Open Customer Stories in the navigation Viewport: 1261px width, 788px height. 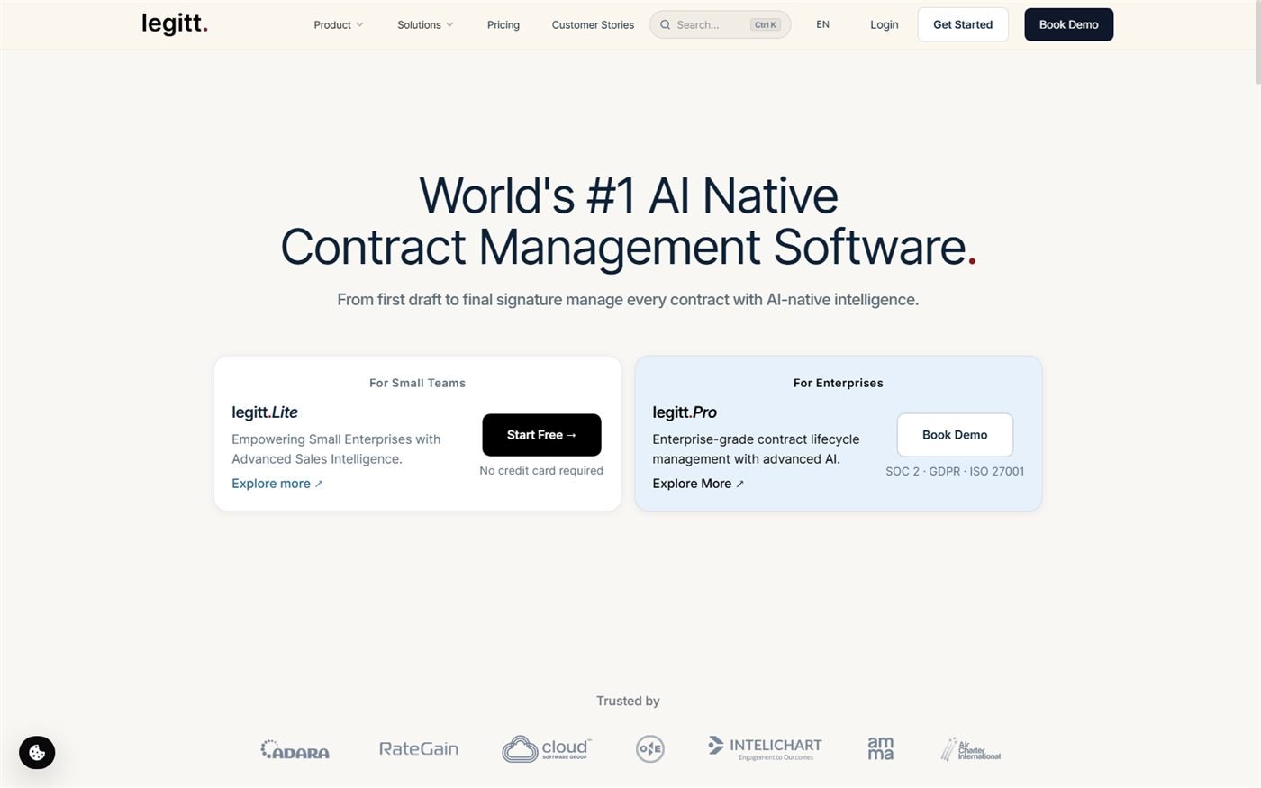coord(593,25)
